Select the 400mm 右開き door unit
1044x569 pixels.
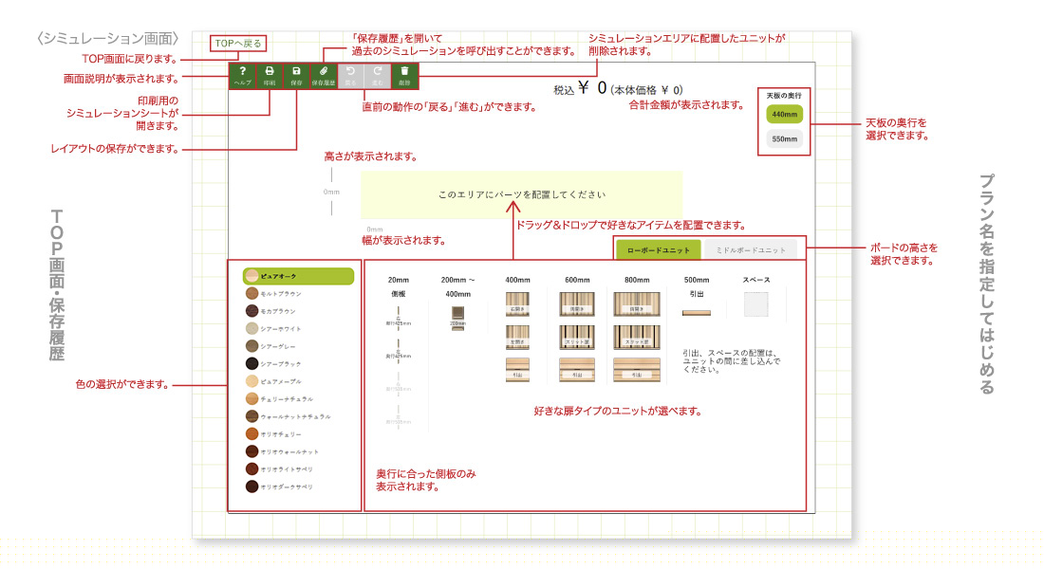click(x=517, y=303)
